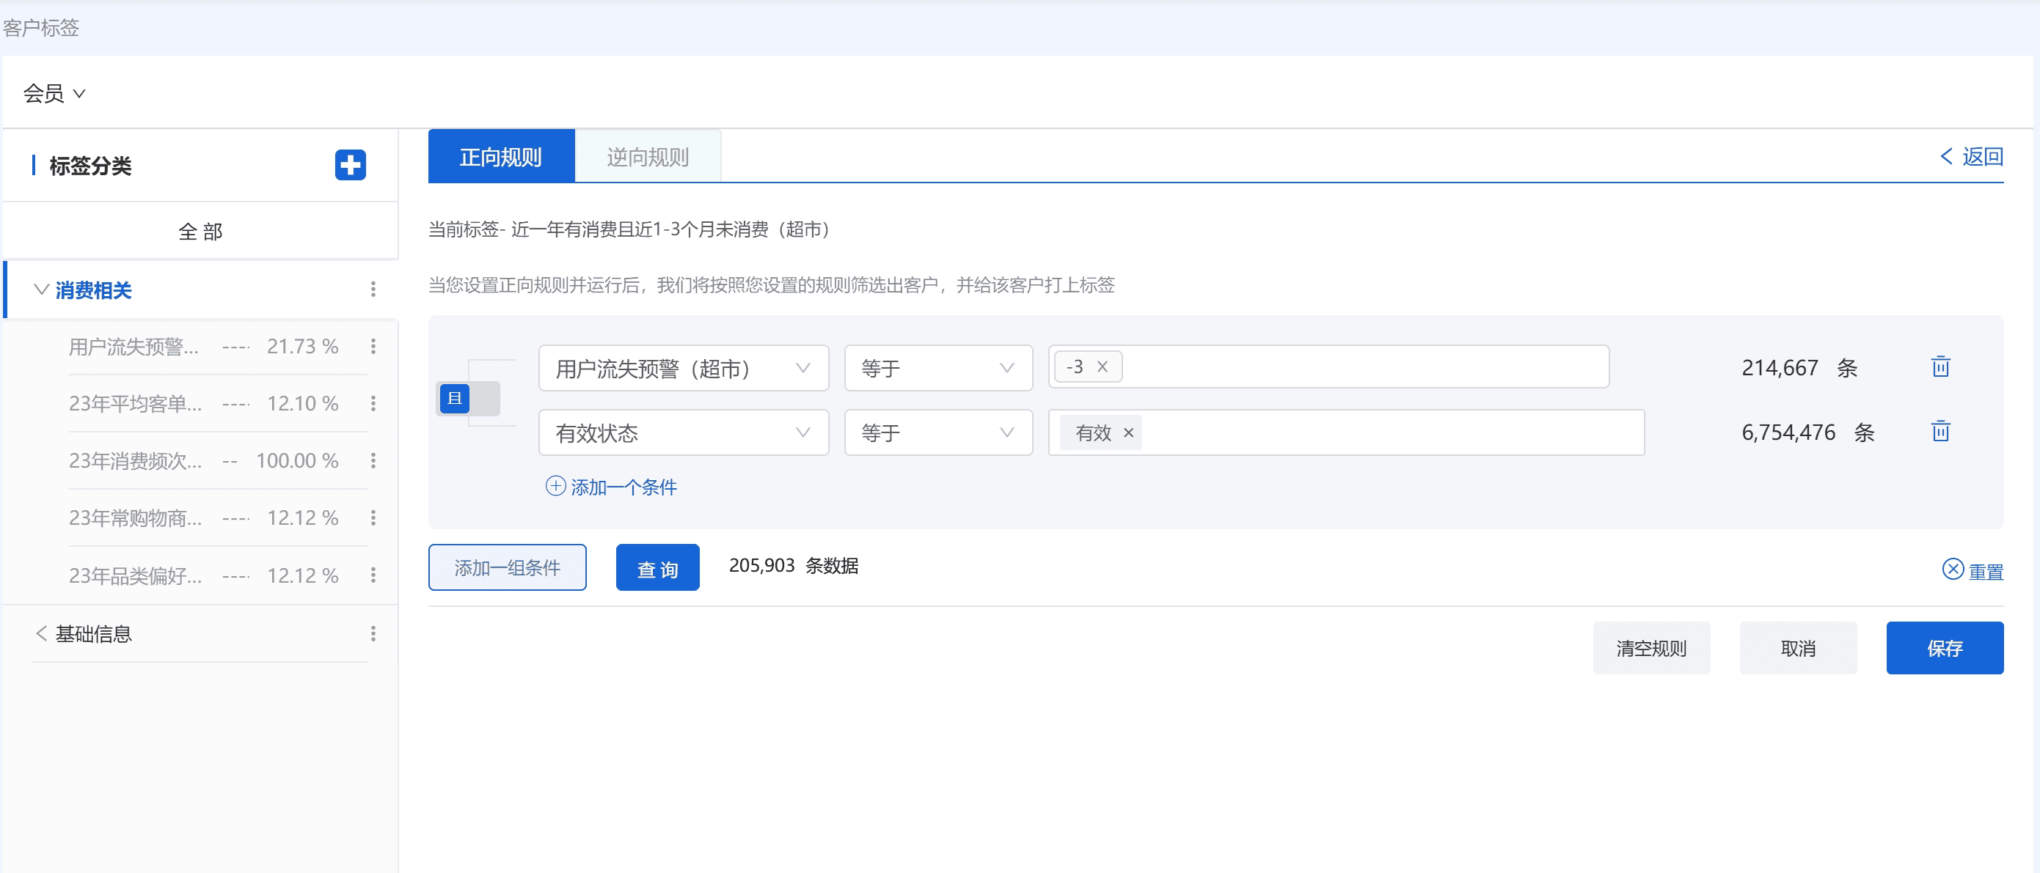Viewport: 2040px width, 873px height.
Task: Delete the 用户流失预警（超市）condition row
Action: click(1940, 366)
